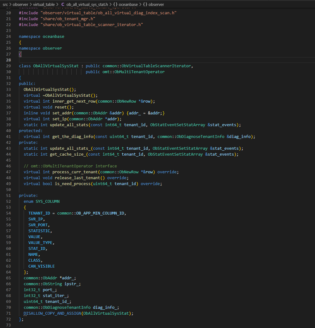Click the enum name 'SYS_COLUMN'
The image size is (315, 328).
click(47, 202)
